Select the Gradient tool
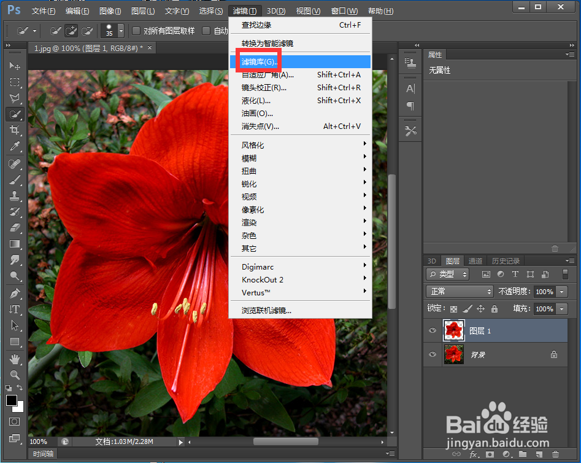 [x=15, y=244]
